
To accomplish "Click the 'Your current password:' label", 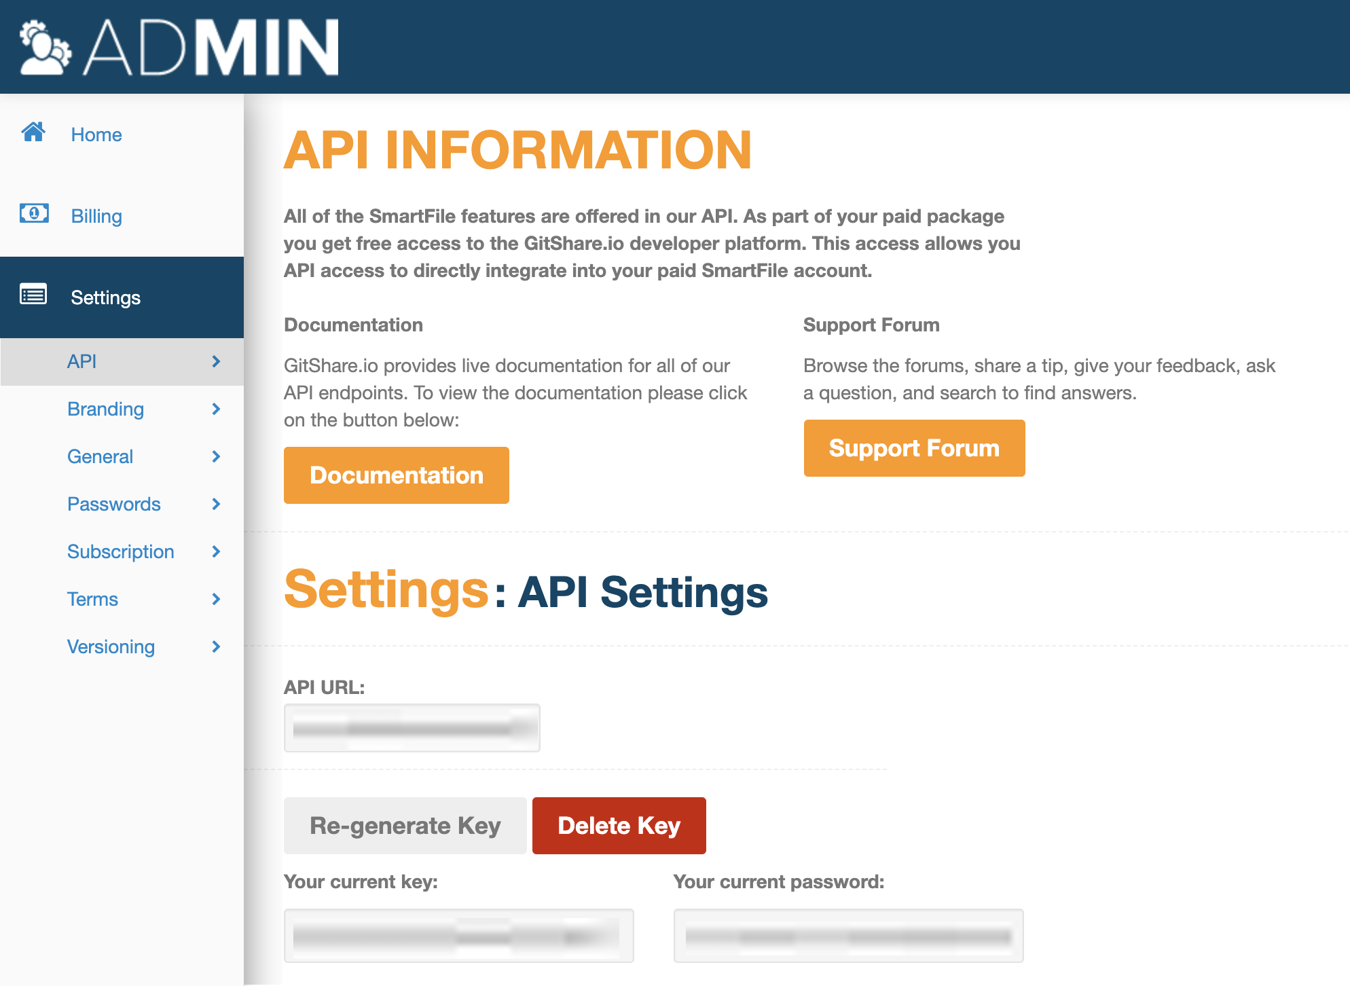I will click(x=779, y=881).
